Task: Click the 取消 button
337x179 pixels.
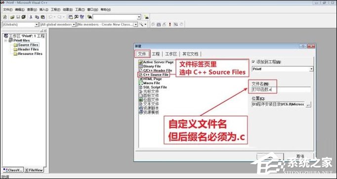Action: click(x=300, y=156)
